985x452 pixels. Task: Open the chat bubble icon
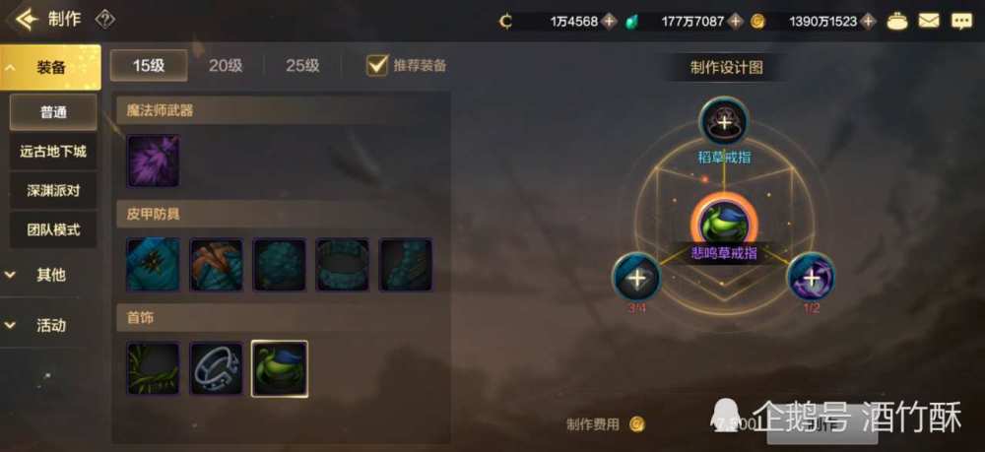(x=961, y=22)
